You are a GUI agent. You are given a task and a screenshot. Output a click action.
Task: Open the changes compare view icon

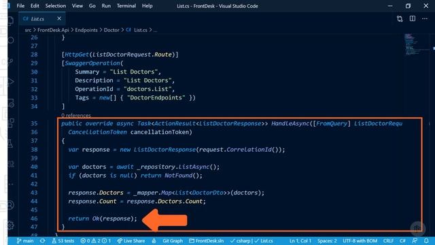coord(400,19)
